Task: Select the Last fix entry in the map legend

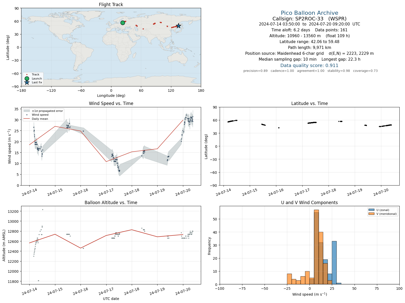Action: coord(37,82)
